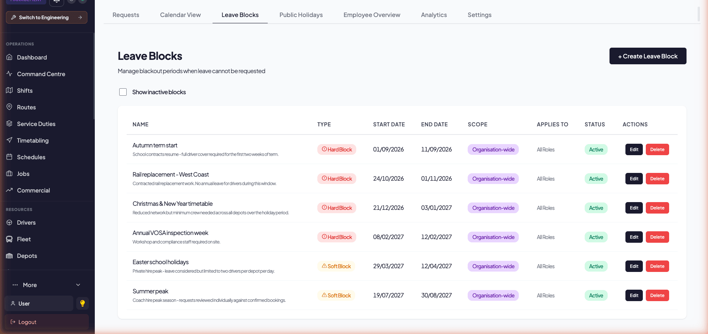Viewport: 708px width, 334px height.
Task: Edit the Autumn term start block
Action: point(634,150)
